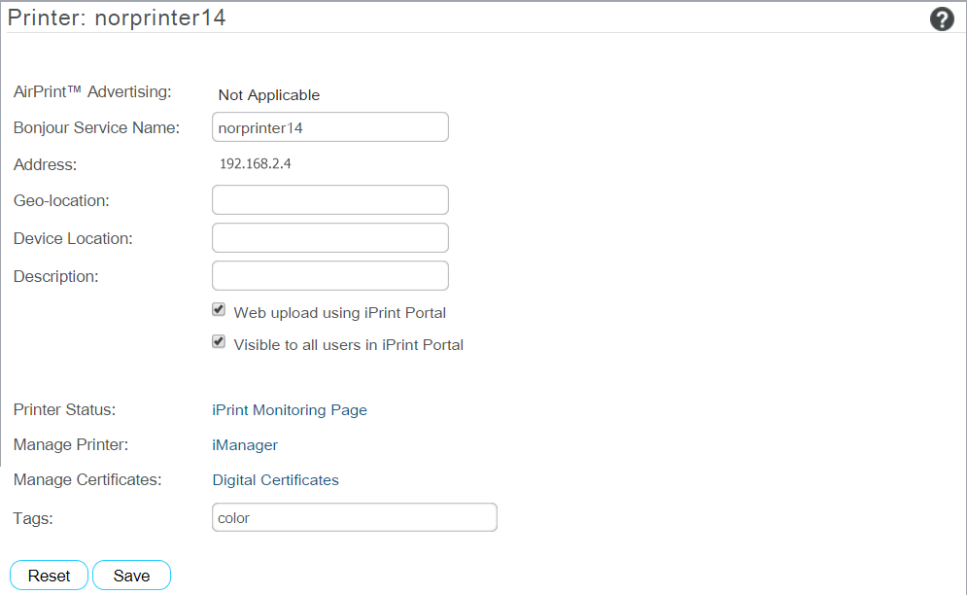Click the Tags field containing color

point(354,517)
